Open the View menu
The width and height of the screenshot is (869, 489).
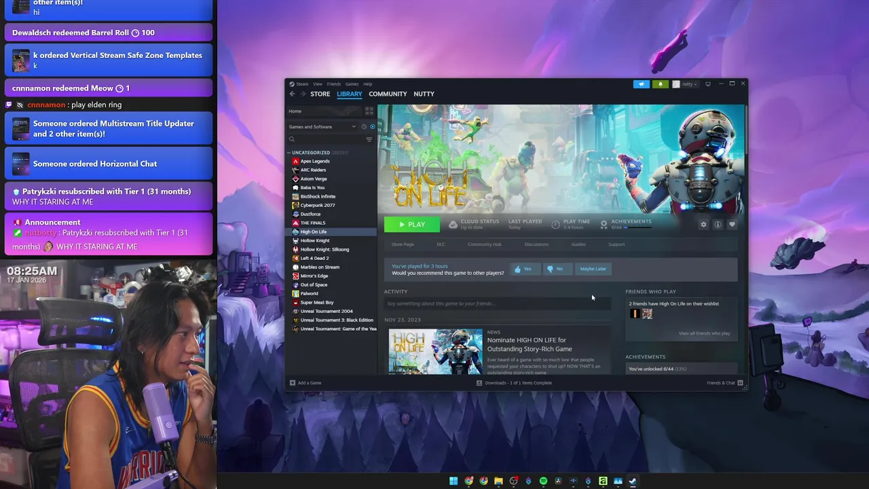[x=317, y=84]
